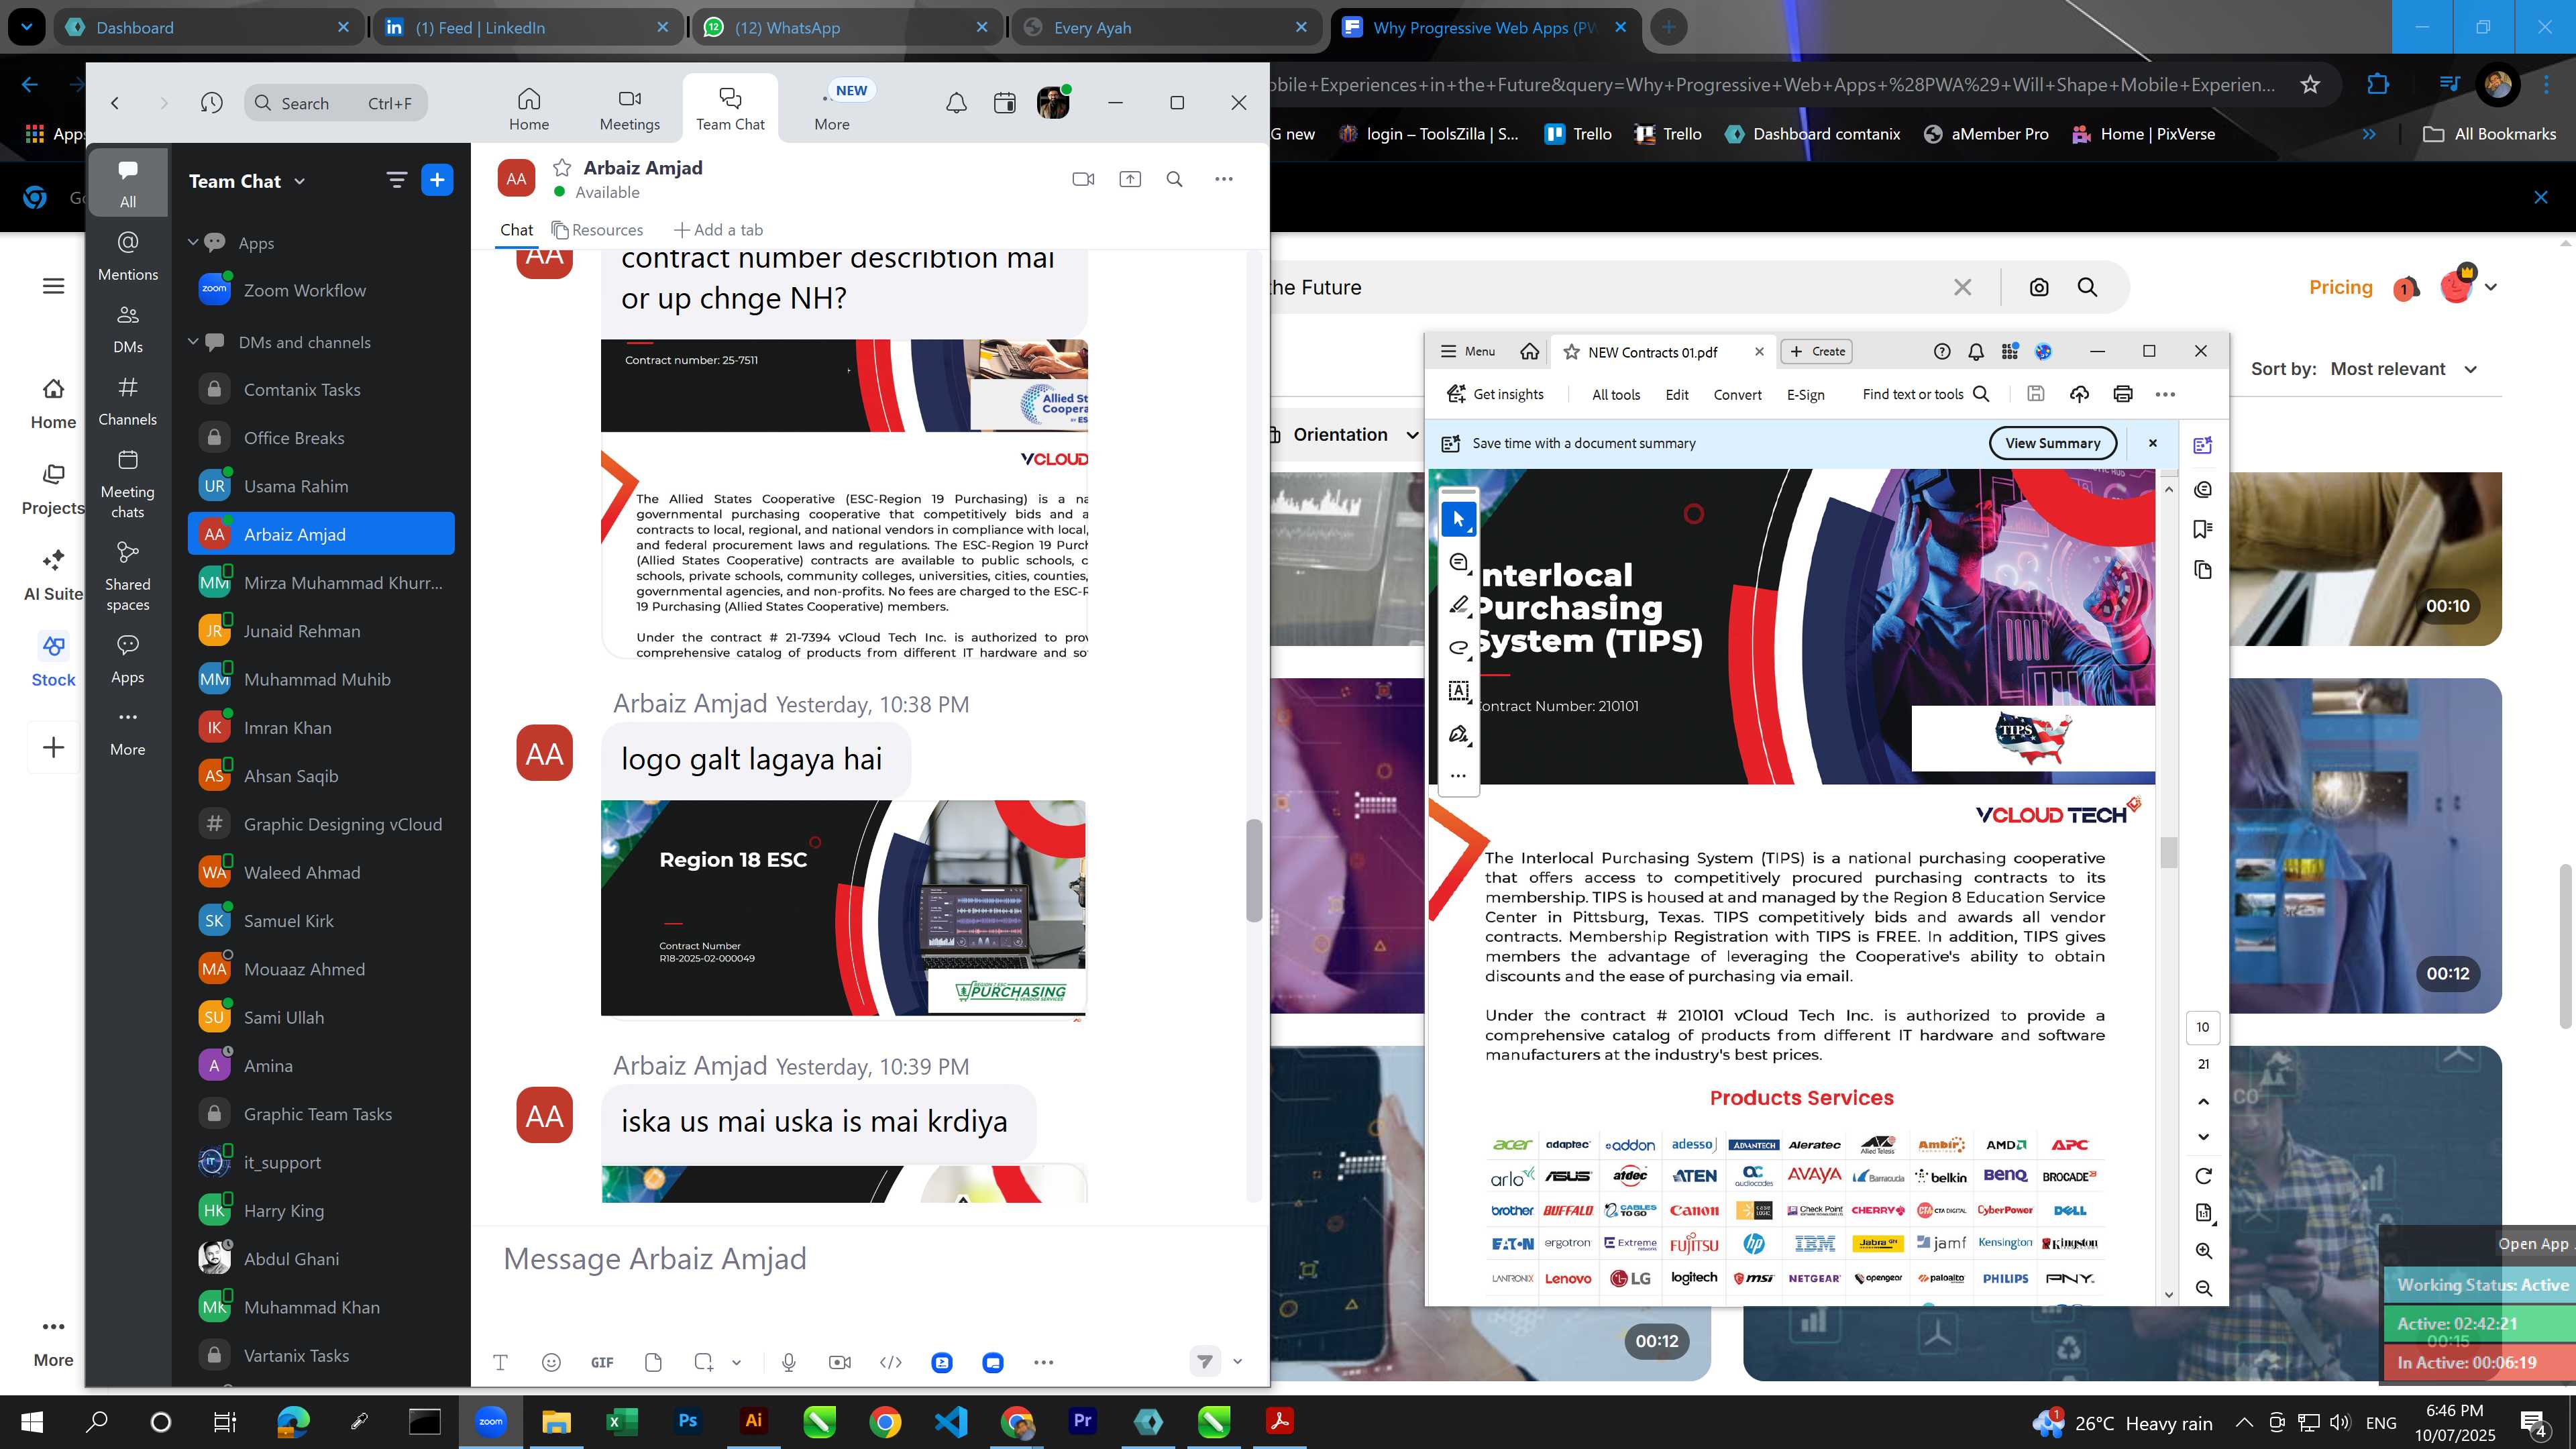Open send options dropdown arrow
The width and height of the screenshot is (2576, 1449).
1237,1361
